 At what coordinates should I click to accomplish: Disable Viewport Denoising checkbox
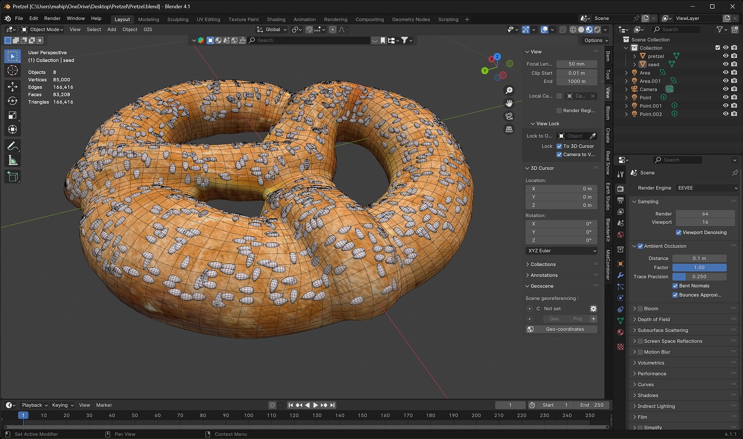(x=679, y=232)
